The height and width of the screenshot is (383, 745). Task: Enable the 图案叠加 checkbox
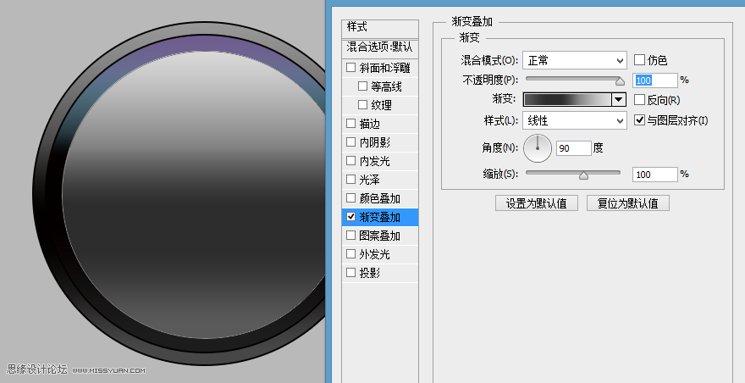point(350,236)
